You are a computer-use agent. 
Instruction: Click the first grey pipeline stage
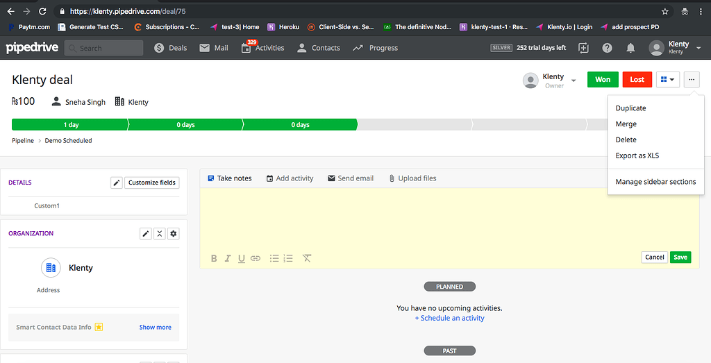pyautogui.click(x=415, y=125)
